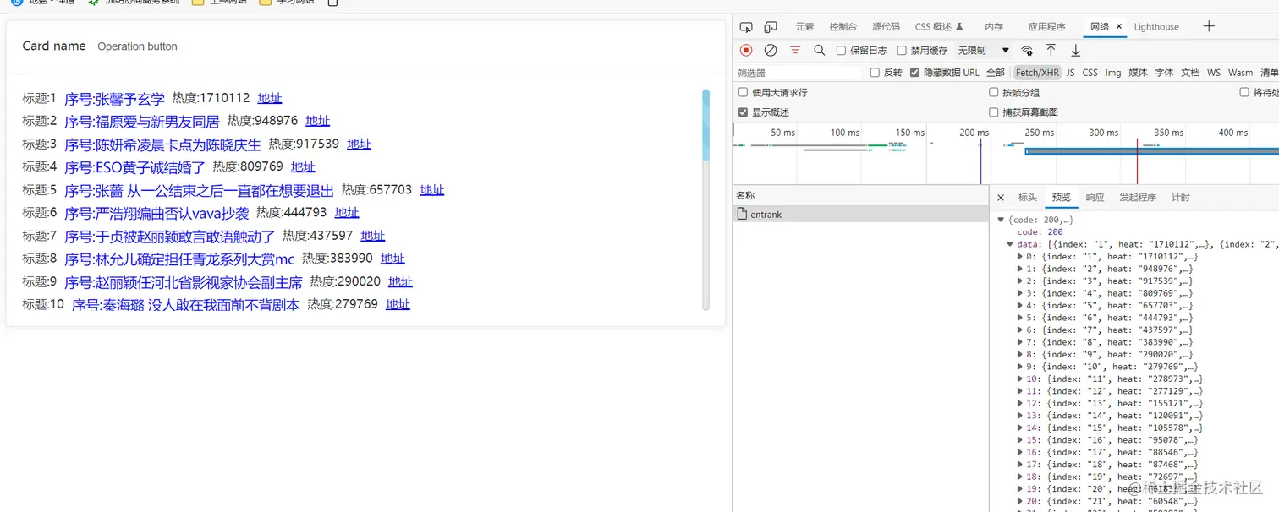The image size is (1279, 512).
Task: Filter requests by 全部
Action: [x=996, y=73]
